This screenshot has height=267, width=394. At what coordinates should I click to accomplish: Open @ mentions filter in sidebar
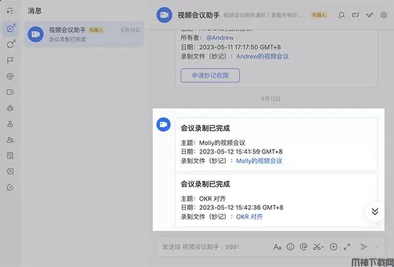click(x=10, y=76)
